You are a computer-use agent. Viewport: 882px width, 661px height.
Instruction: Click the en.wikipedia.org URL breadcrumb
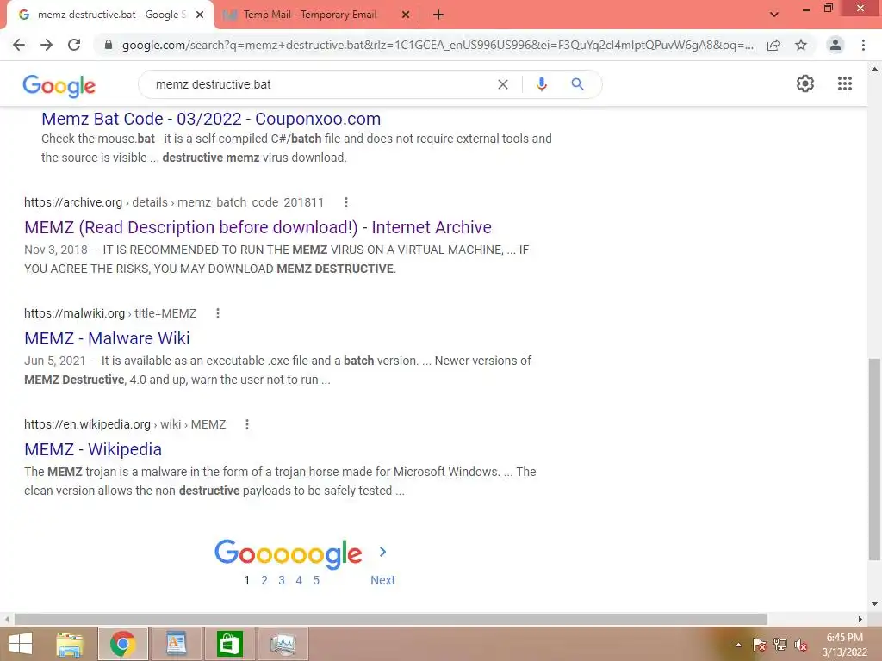[125, 424]
